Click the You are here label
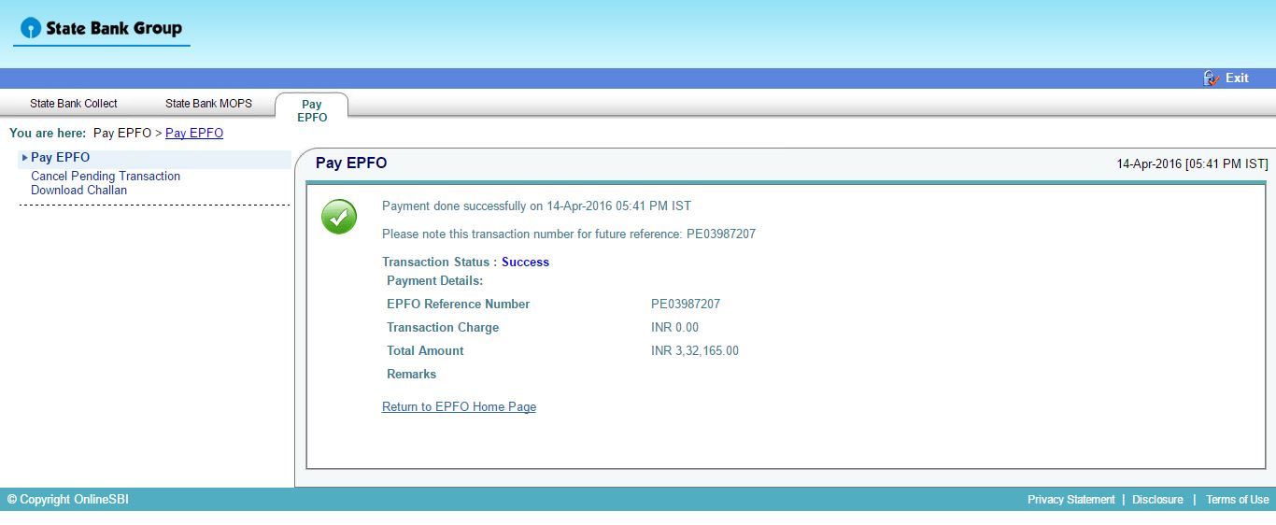The image size is (1276, 525). 48,134
